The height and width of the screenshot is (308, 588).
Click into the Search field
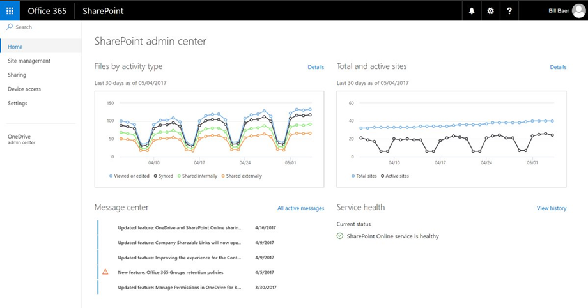(x=40, y=27)
